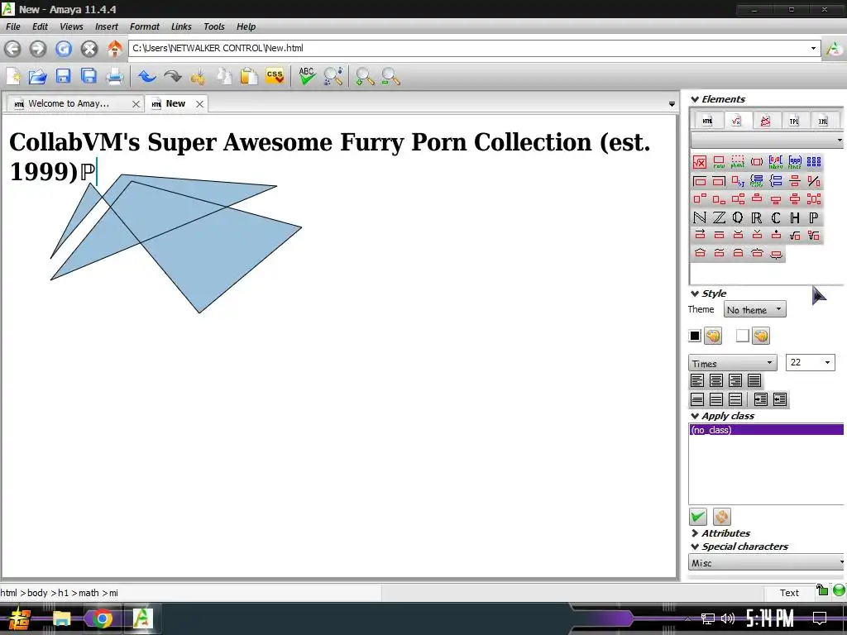Insert the double-struck H symbol
847x635 pixels.
click(795, 217)
